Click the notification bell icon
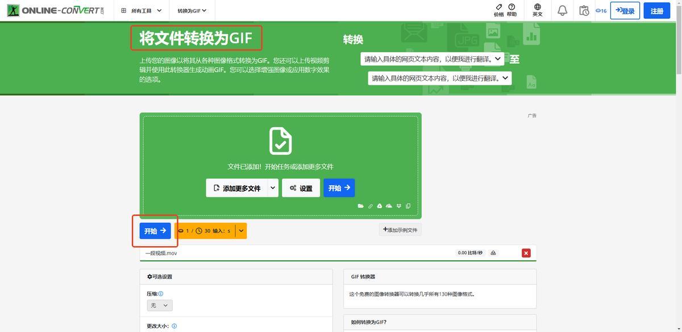The width and height of the screenshot is (682, 332). click(x=562, y=11)
